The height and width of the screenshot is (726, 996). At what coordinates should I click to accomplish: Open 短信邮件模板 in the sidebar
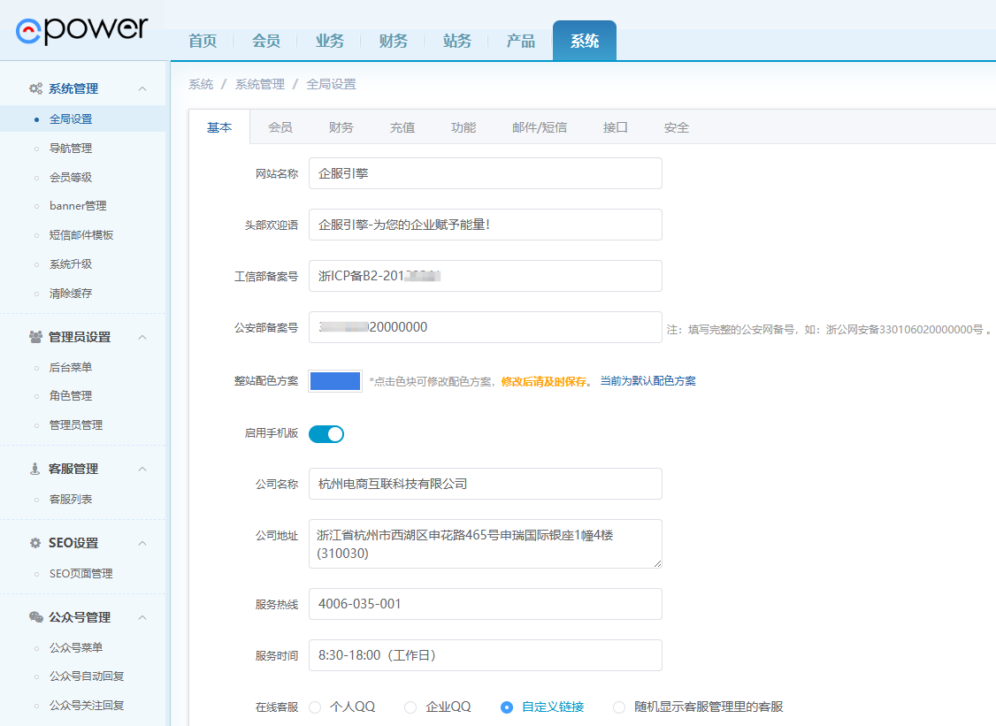(x=81, y=234)
